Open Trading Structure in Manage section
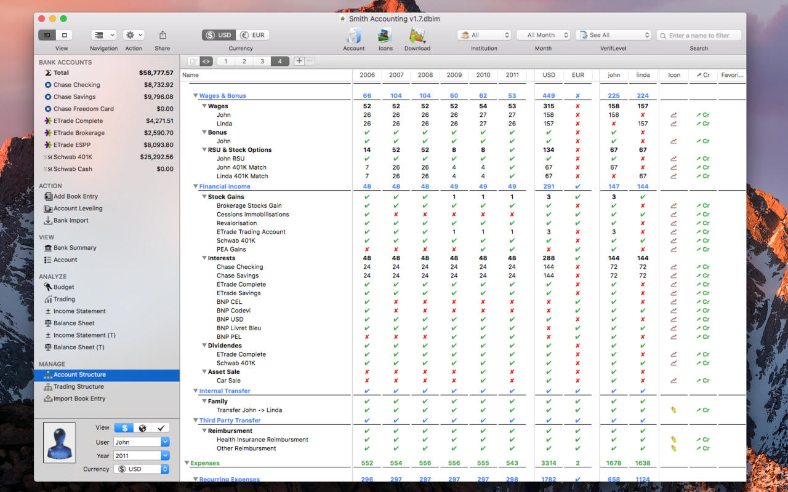788x492 pixels. click(x=78, y=387)
